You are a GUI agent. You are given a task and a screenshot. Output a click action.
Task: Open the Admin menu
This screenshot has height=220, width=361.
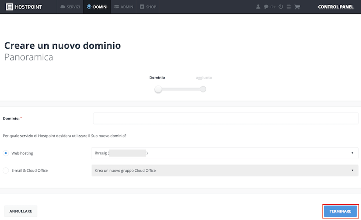124,7
